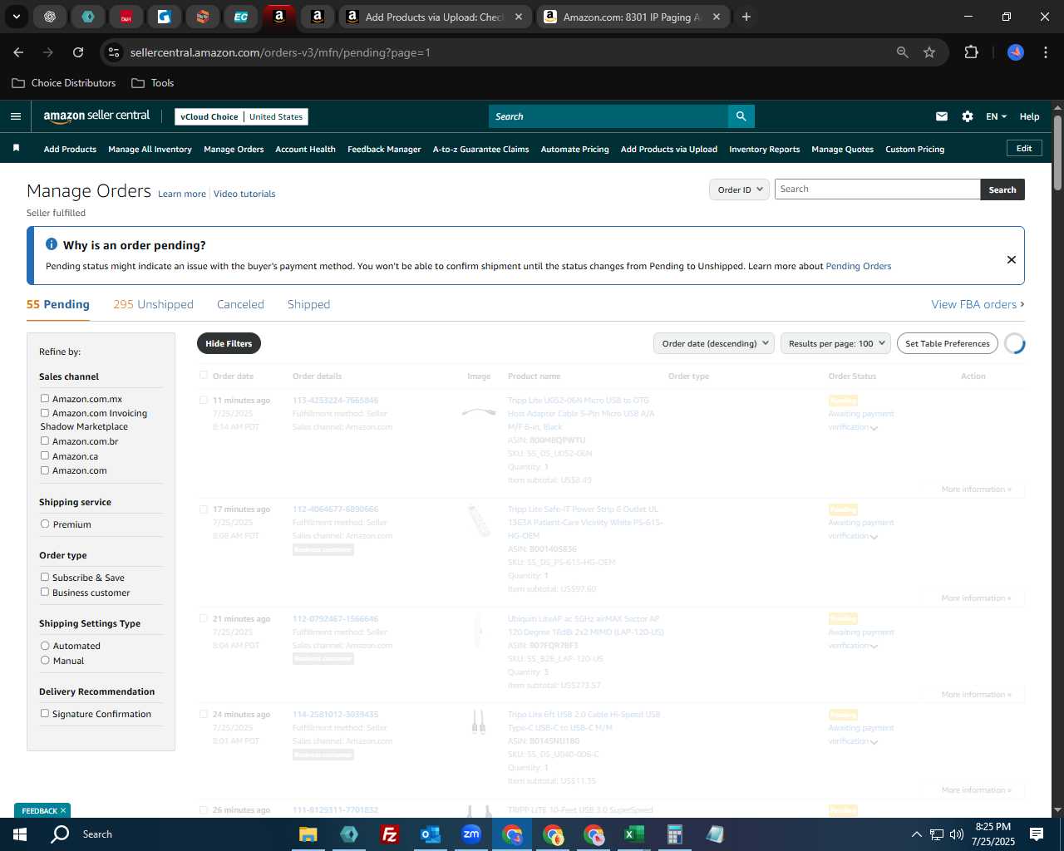Viewport: 1064px width, 851px height.
Task: Open FileZilla from the taskbar
Action: pyautogui.click(x=389, y=834)
